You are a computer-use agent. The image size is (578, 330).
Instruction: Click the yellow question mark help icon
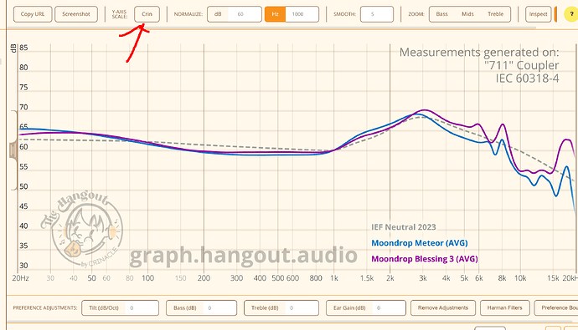coord(571,14)
